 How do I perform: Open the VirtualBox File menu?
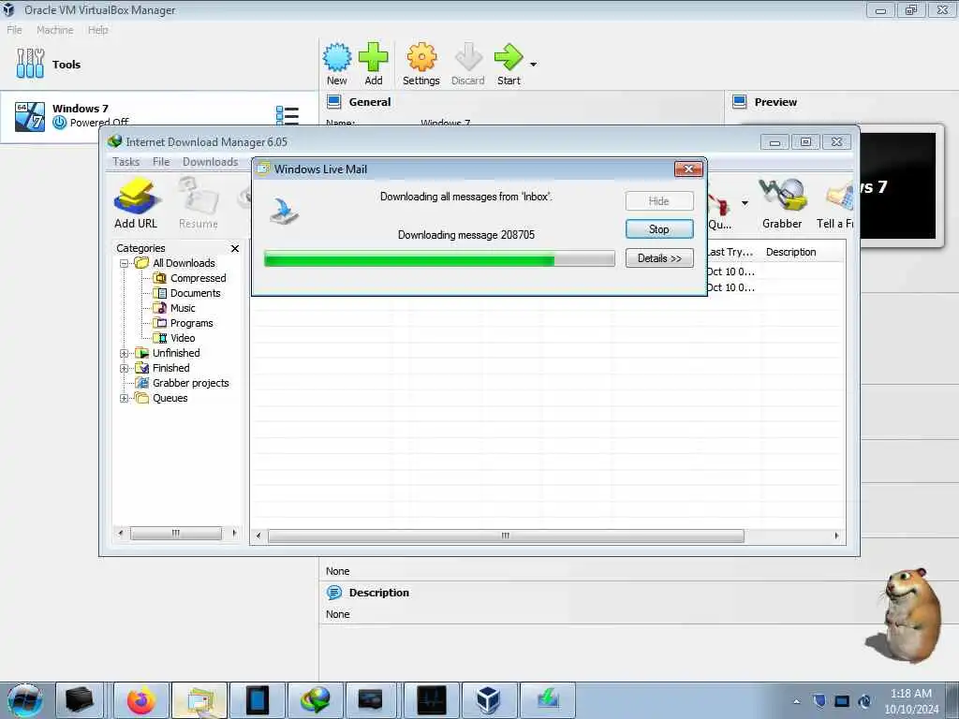(14, 30)
